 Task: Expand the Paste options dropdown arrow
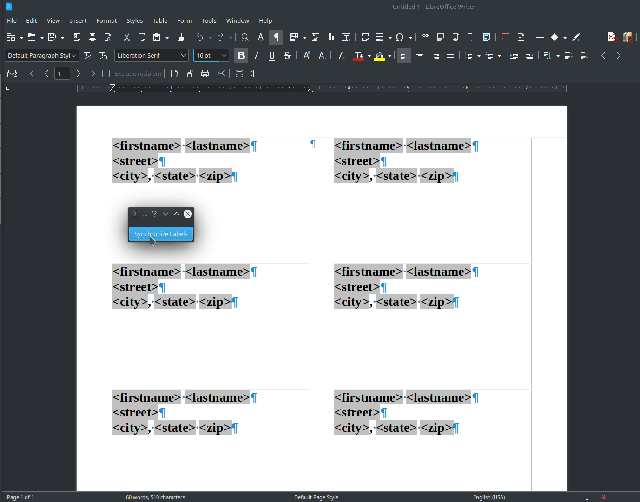tap(167, 38)
